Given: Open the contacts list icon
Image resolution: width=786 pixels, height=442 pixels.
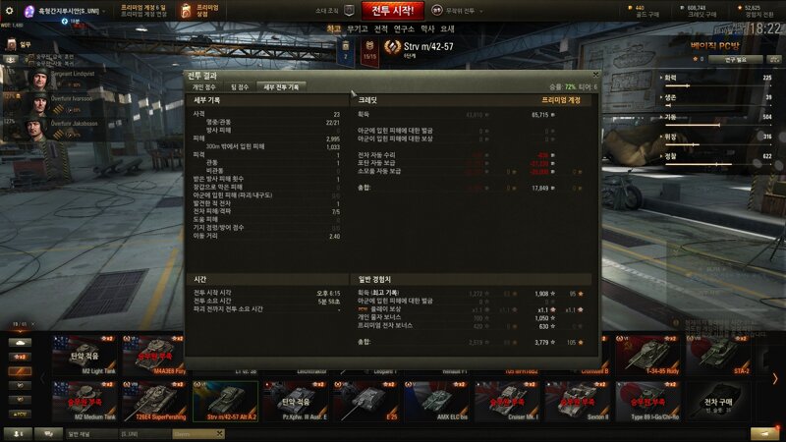Looking at the screenshot, I should click(18, 433).
